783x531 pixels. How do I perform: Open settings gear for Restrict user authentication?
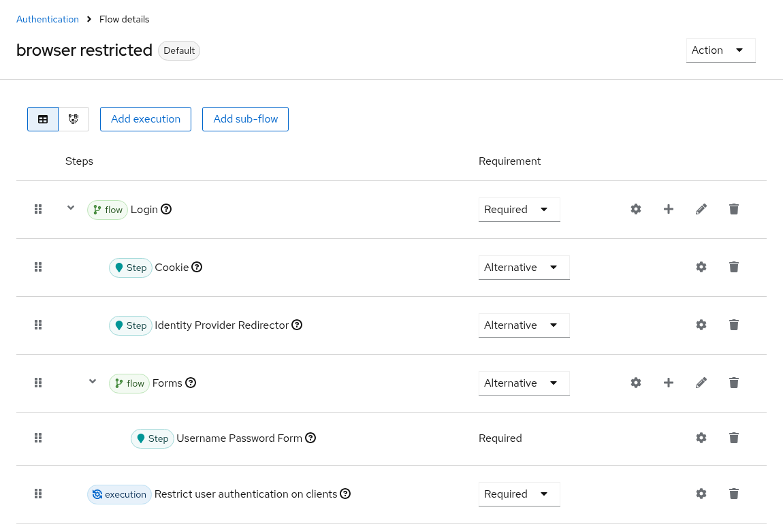tap(701, 494)
